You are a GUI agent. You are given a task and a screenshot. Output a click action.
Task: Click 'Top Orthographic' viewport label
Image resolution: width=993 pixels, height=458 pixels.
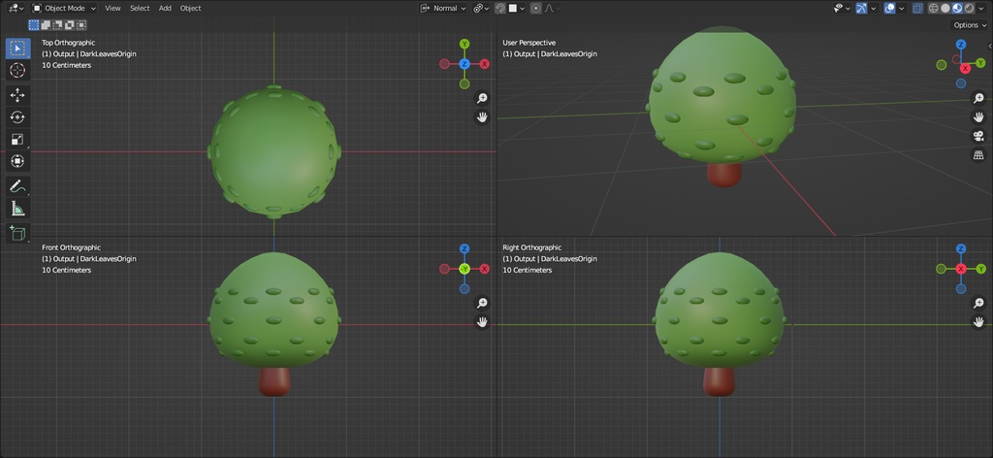[x=69, y=43]
